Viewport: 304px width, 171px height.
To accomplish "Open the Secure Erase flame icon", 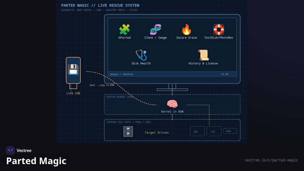I will [x=186, y=30].
